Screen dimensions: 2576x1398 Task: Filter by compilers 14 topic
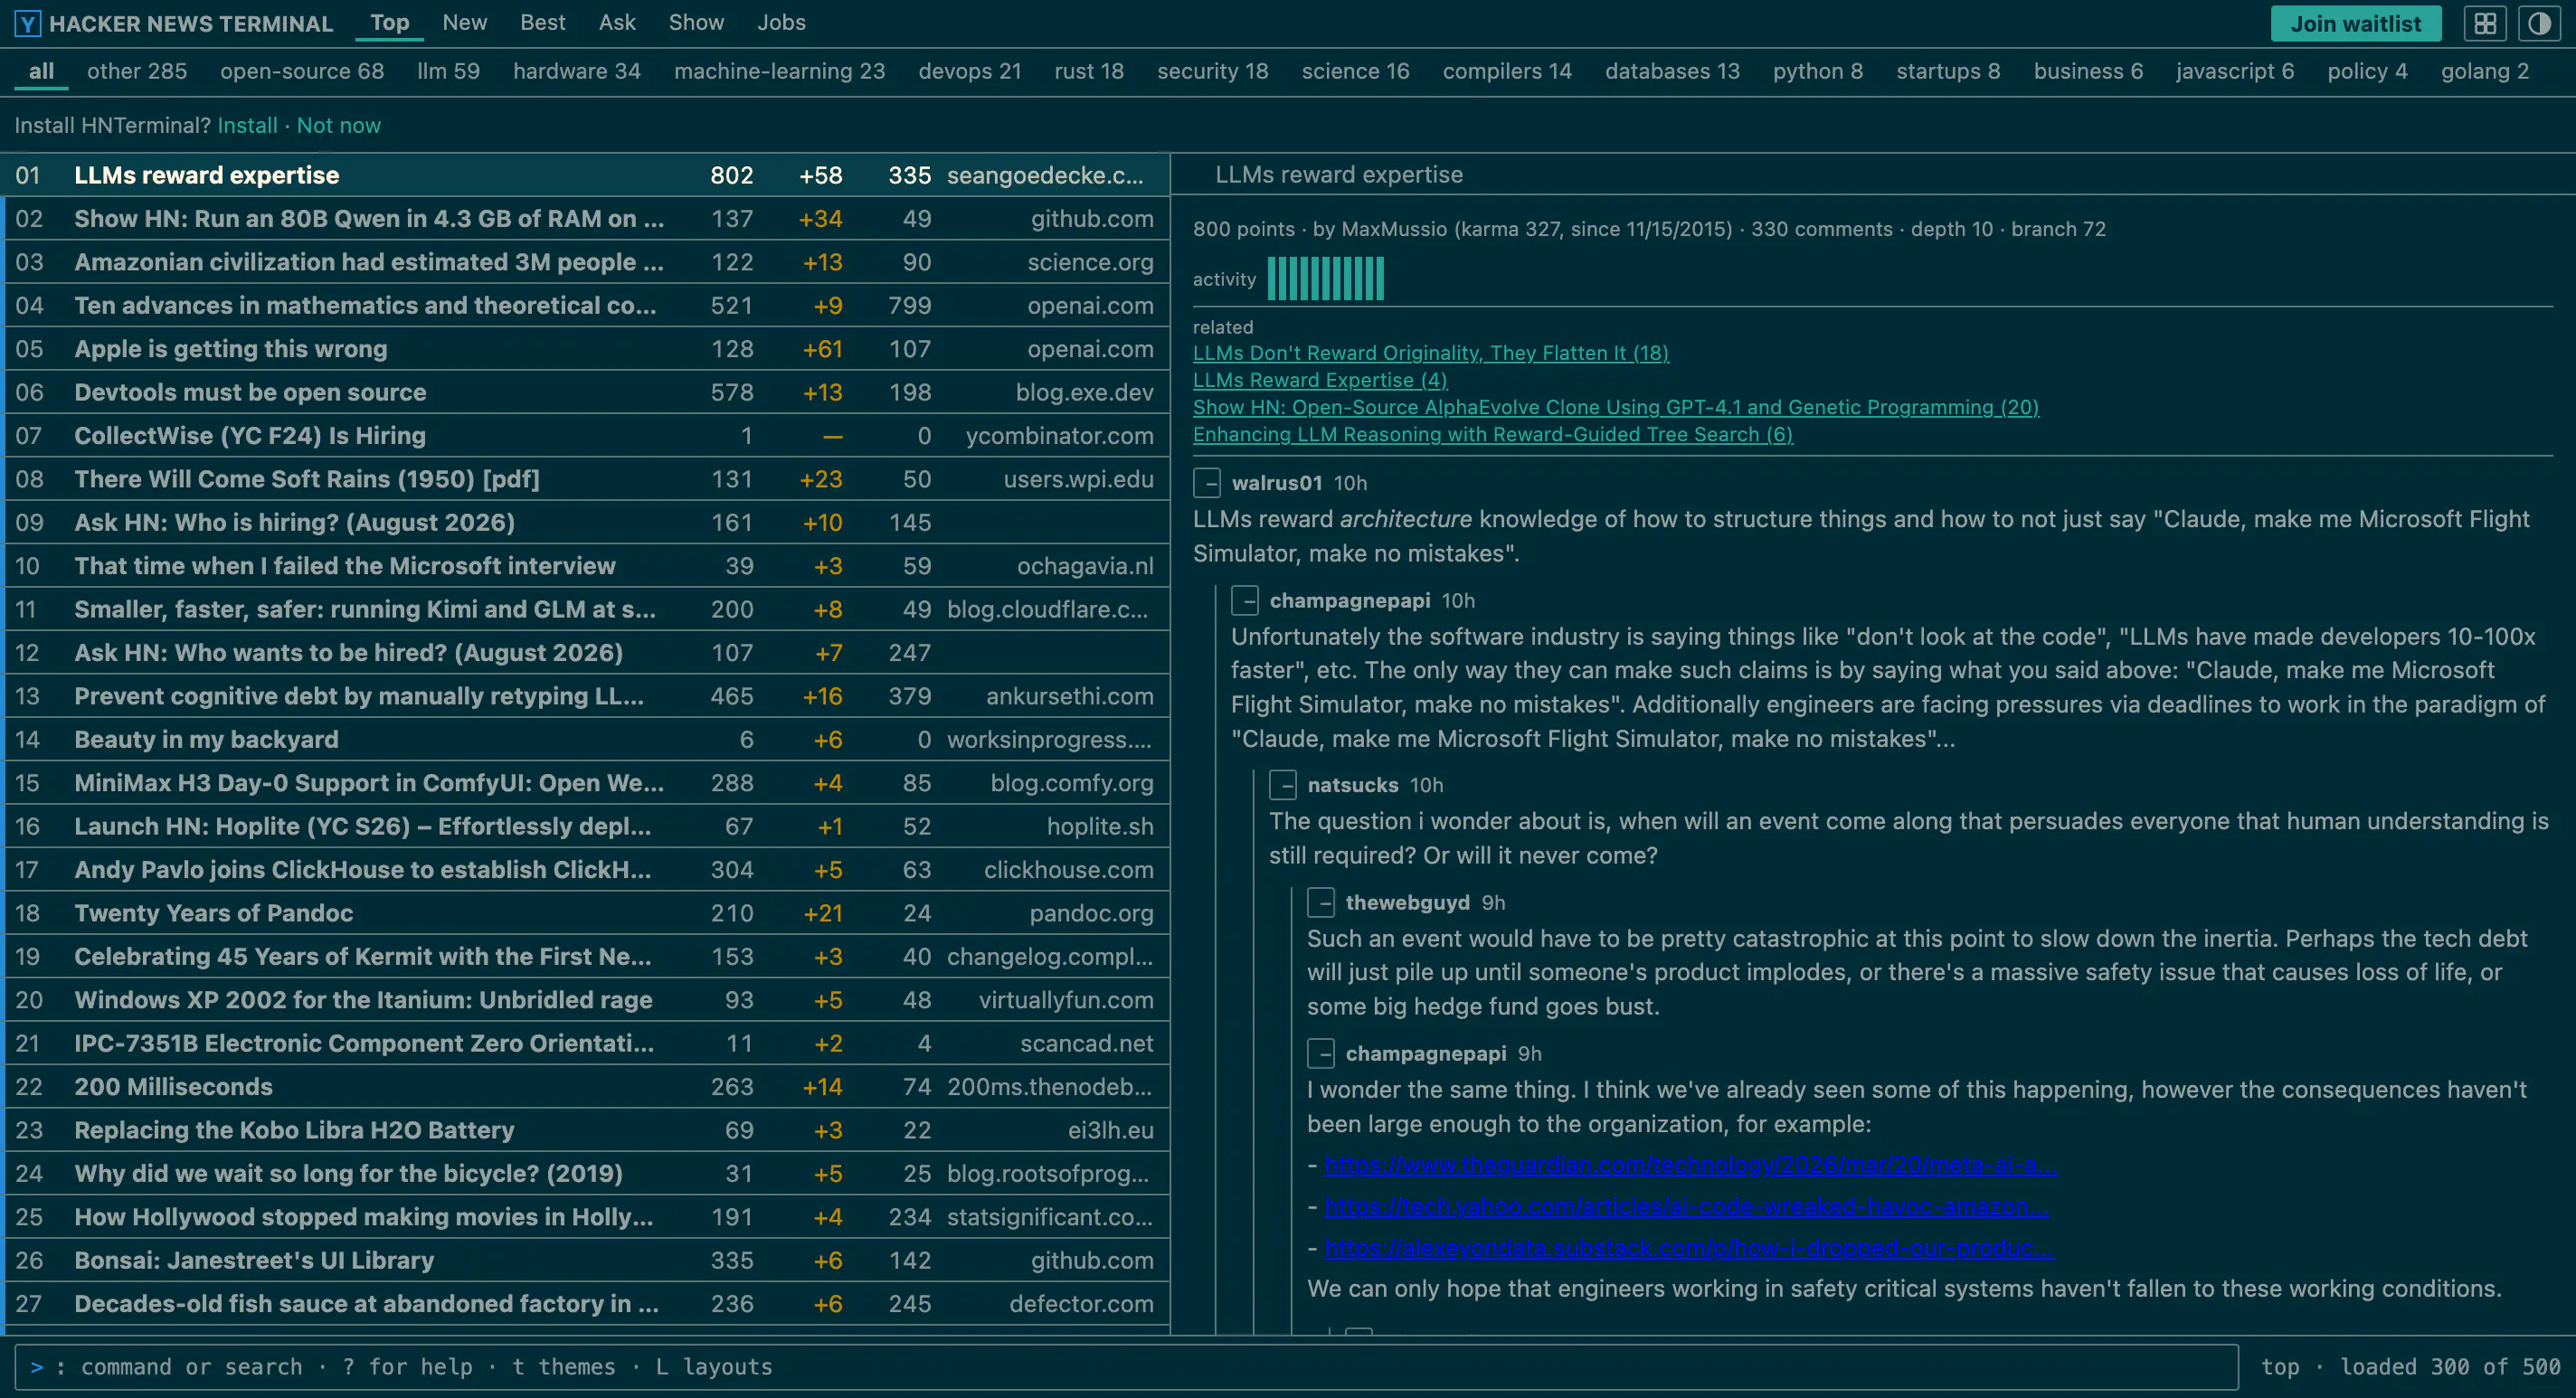(1507, 72)
